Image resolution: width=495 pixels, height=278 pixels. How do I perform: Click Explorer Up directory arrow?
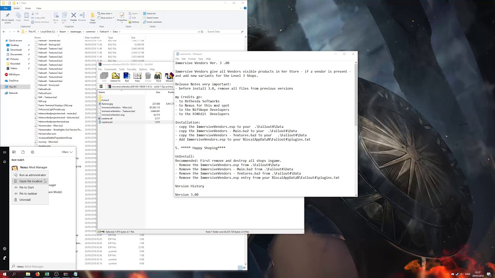point(18,32)
